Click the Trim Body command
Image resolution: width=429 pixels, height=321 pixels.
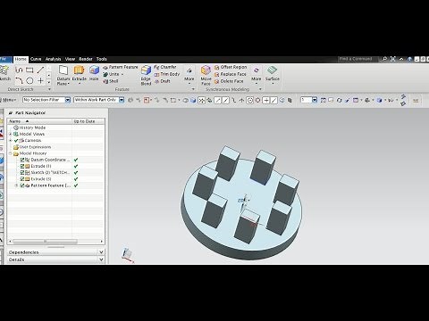(167, 74)
